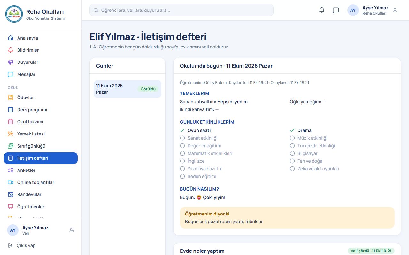Click the Anketler checklist icon
409x255 pixels.
[x=11, y=170]
